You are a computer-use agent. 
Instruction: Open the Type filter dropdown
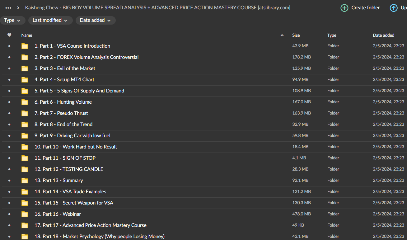[12, 20]
